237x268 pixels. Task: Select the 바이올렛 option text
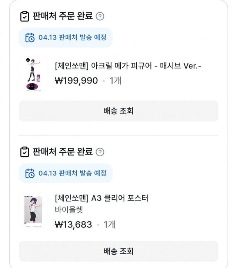69,210
